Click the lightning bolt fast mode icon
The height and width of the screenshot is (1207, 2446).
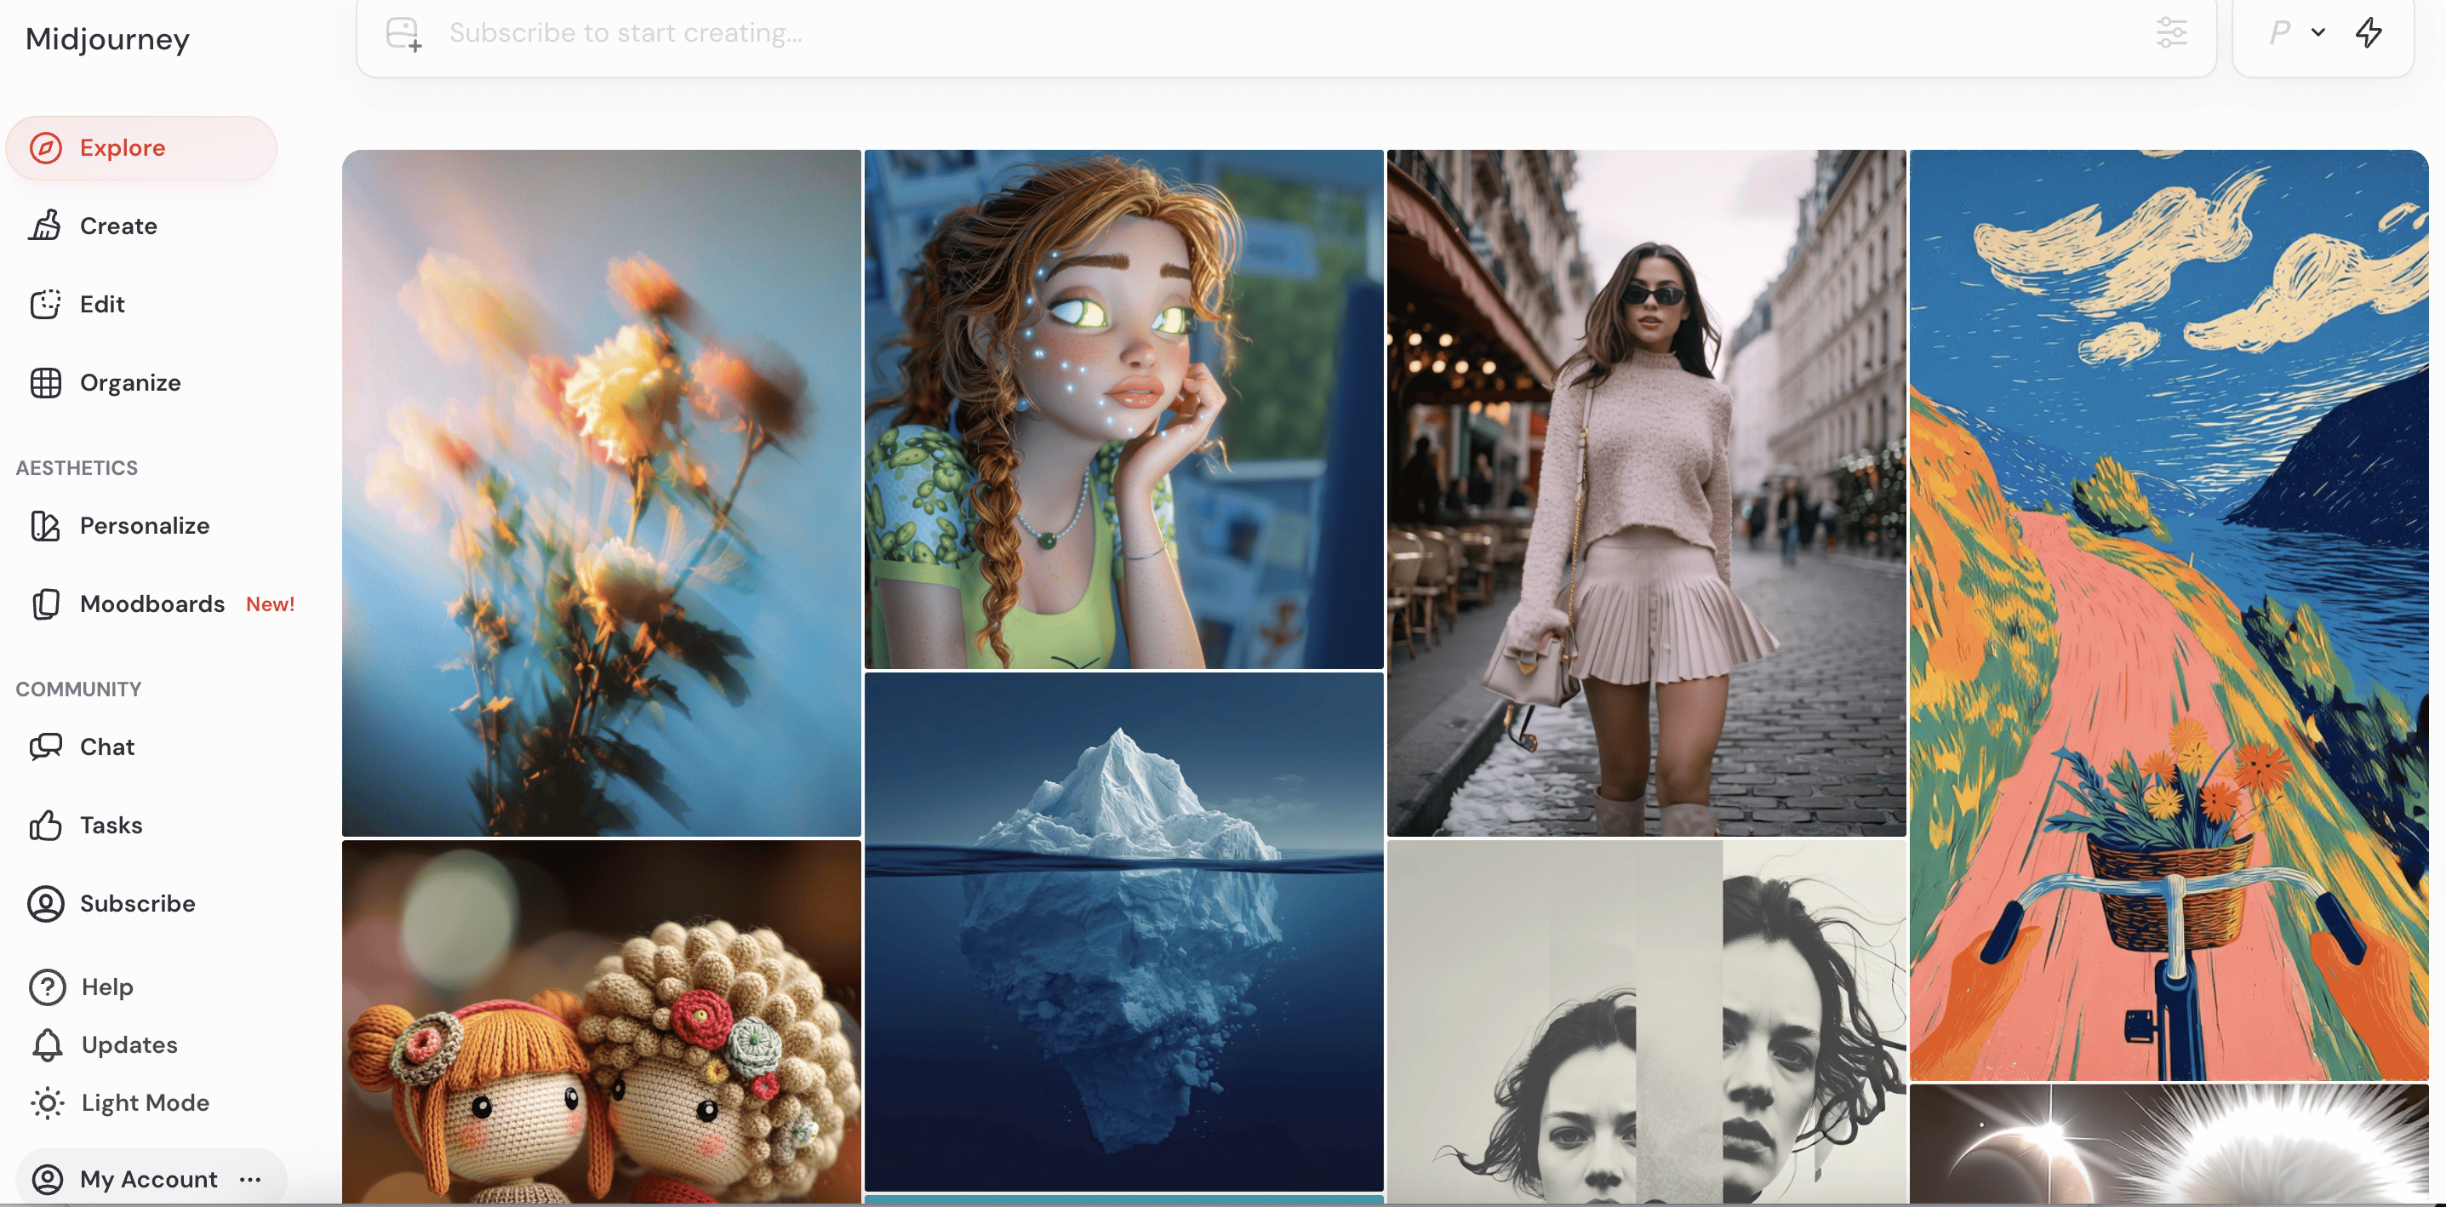(x=2369, y=32)
